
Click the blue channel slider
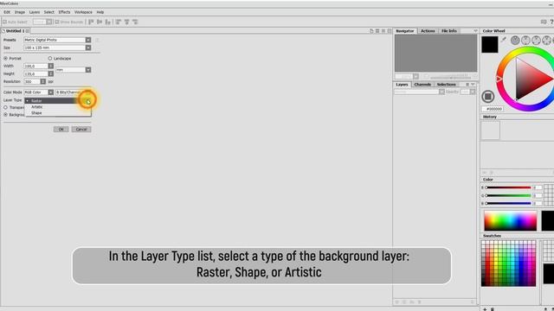[x=508, y=204]
